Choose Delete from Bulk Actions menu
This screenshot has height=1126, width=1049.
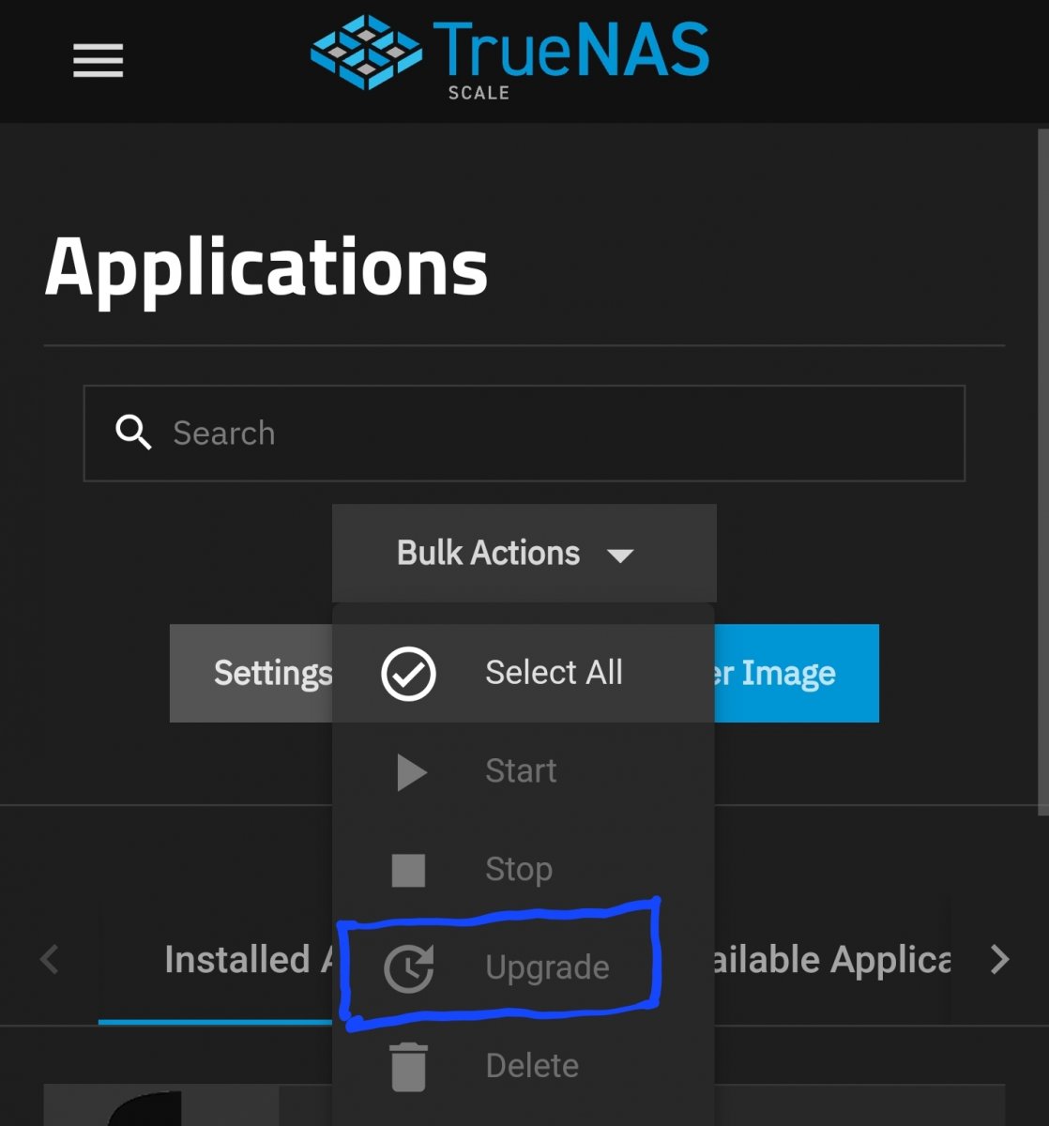pyautogui.click(x=524, y=1066)
